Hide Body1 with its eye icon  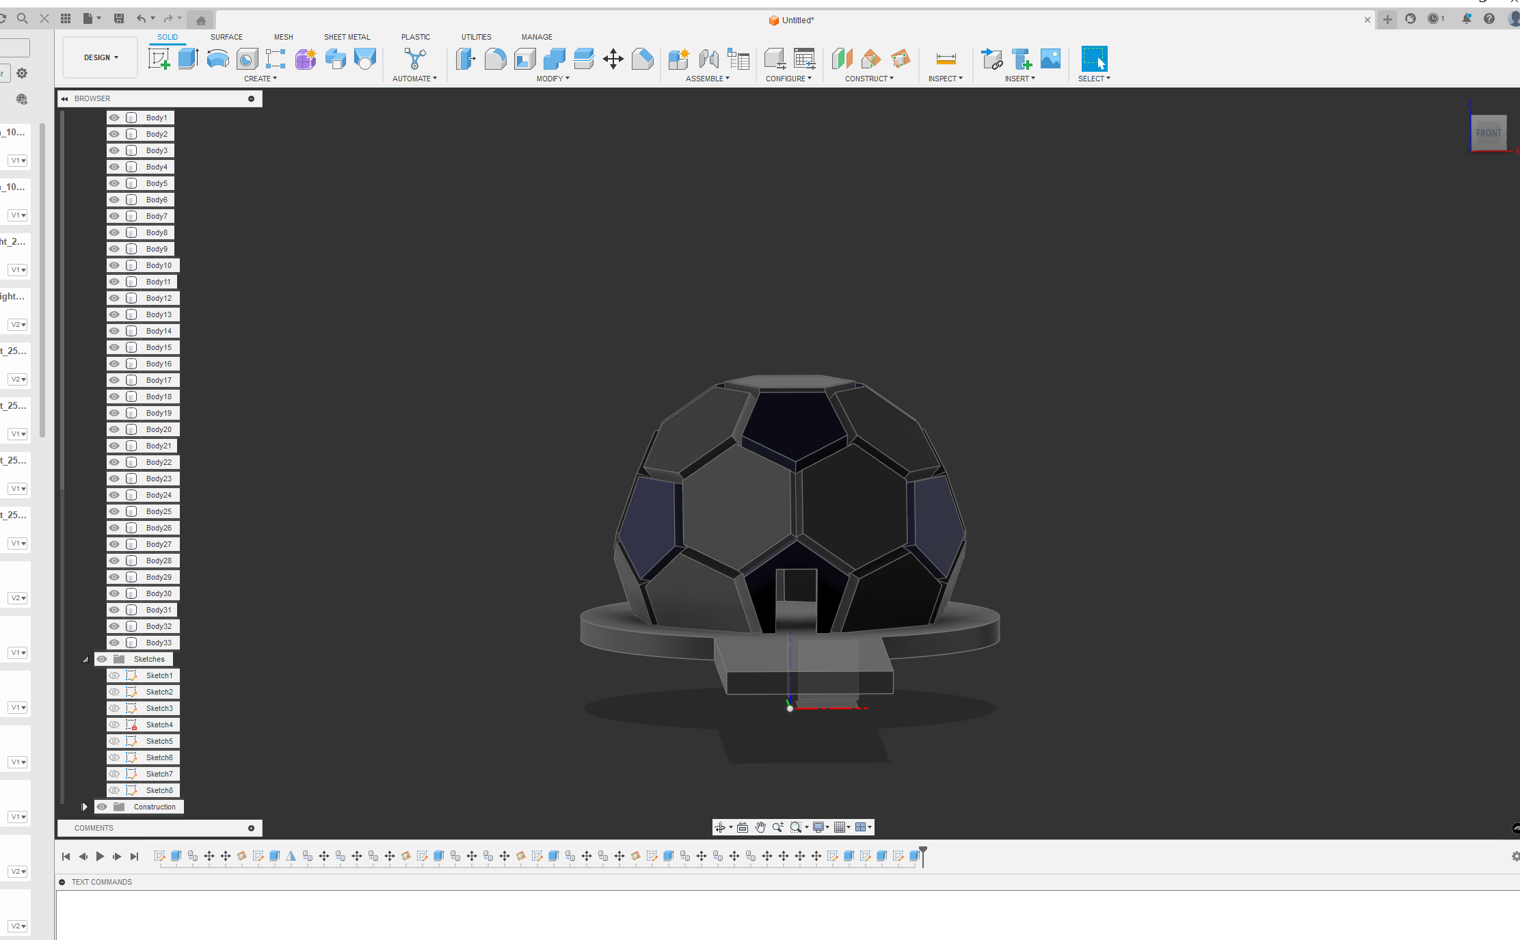tap(114, 118)
